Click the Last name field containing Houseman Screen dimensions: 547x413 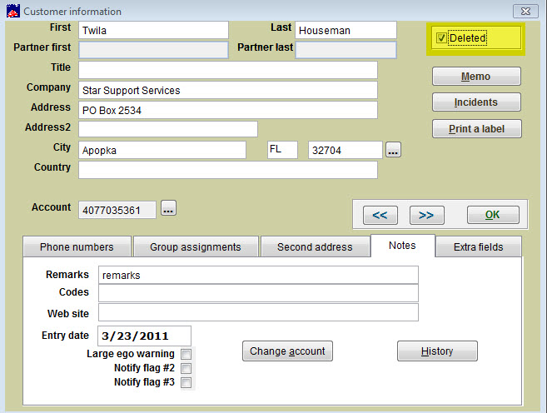coord(346,30)
